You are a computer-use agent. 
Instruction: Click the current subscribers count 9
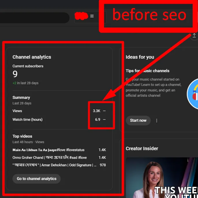pyautogui.click(x=15, y=74)
